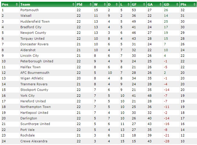Open the Huddersfield Town team entry
Viewport: 197px width, 145px height.
click(35, 21)
